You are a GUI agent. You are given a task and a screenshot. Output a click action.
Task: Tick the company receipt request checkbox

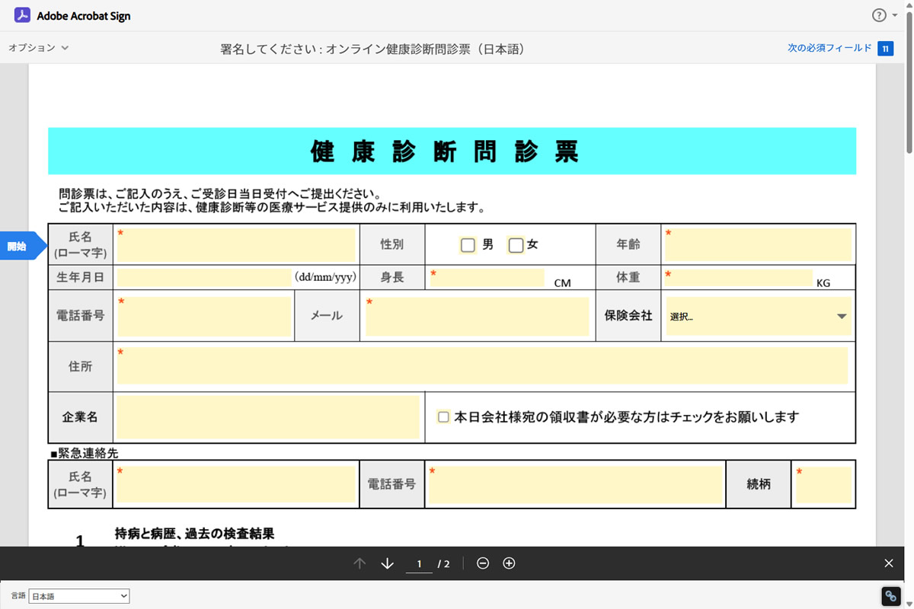tap(443, 417)
